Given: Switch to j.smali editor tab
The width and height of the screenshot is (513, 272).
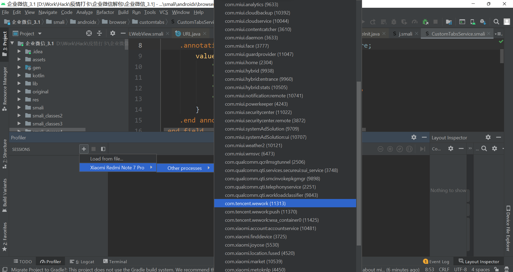Looking at the screenshot, I should [x=405, y=34].
